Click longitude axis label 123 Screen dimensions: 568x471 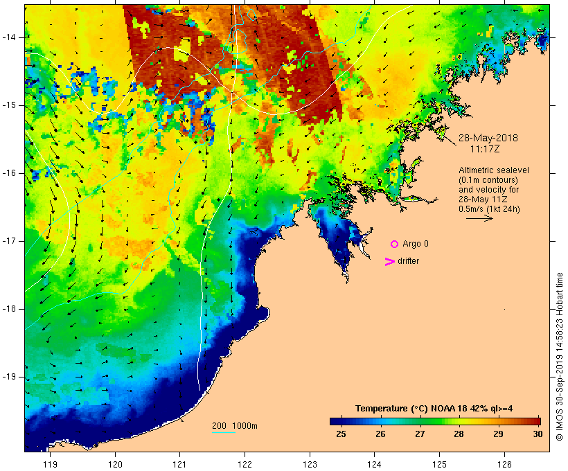pyautogui.click(x=310, y=464)
